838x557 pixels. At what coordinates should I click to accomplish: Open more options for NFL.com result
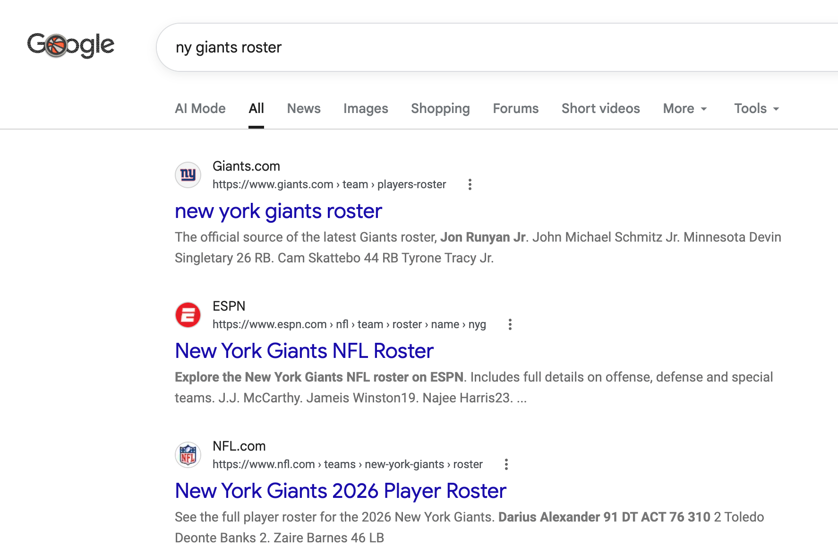click(x=506, y=464)
